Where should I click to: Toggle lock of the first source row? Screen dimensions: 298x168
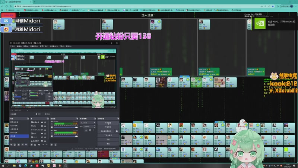45,122
